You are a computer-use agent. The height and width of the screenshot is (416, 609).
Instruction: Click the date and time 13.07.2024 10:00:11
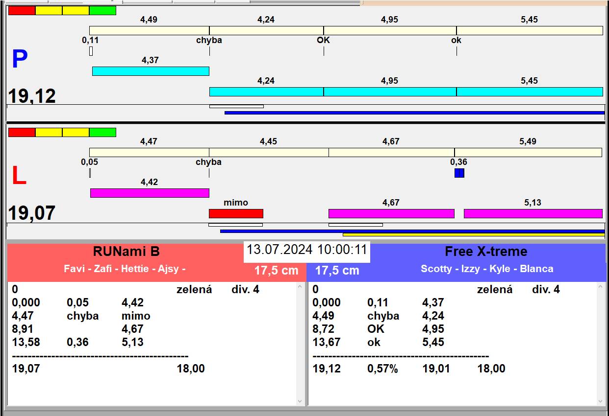coord(306,250)
